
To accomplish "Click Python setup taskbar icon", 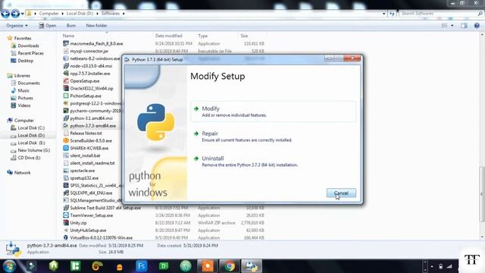I will tap(252, 266).
